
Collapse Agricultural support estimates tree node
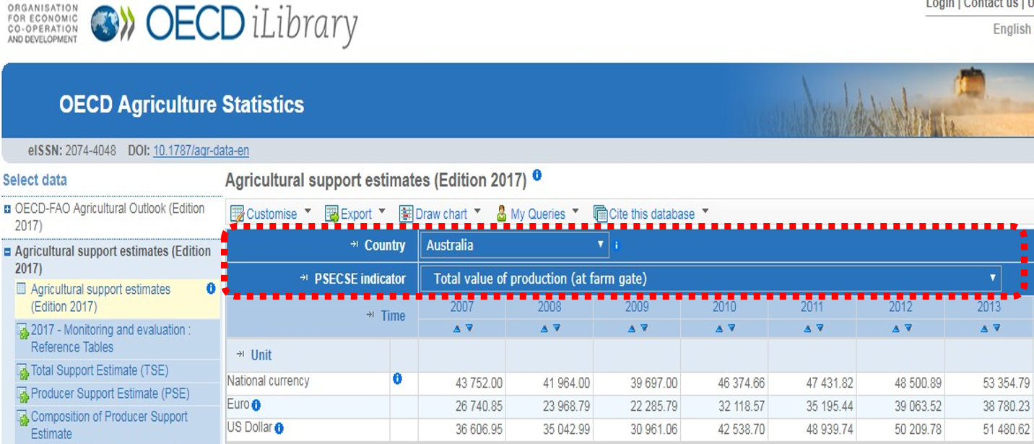[7, 252]
